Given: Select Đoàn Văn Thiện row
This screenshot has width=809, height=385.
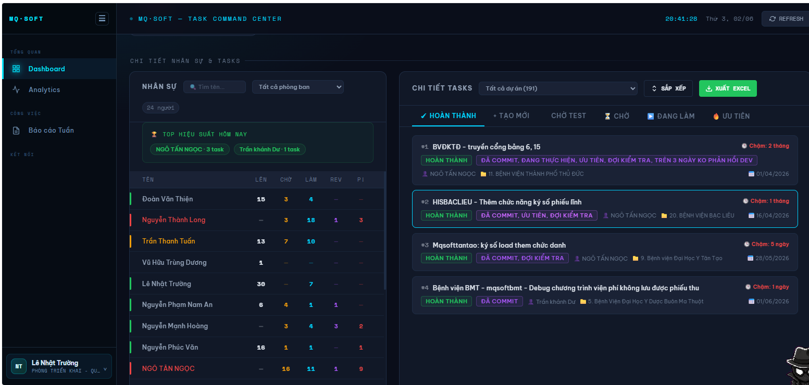Looking at the screenshot, I should coord(257,199).
